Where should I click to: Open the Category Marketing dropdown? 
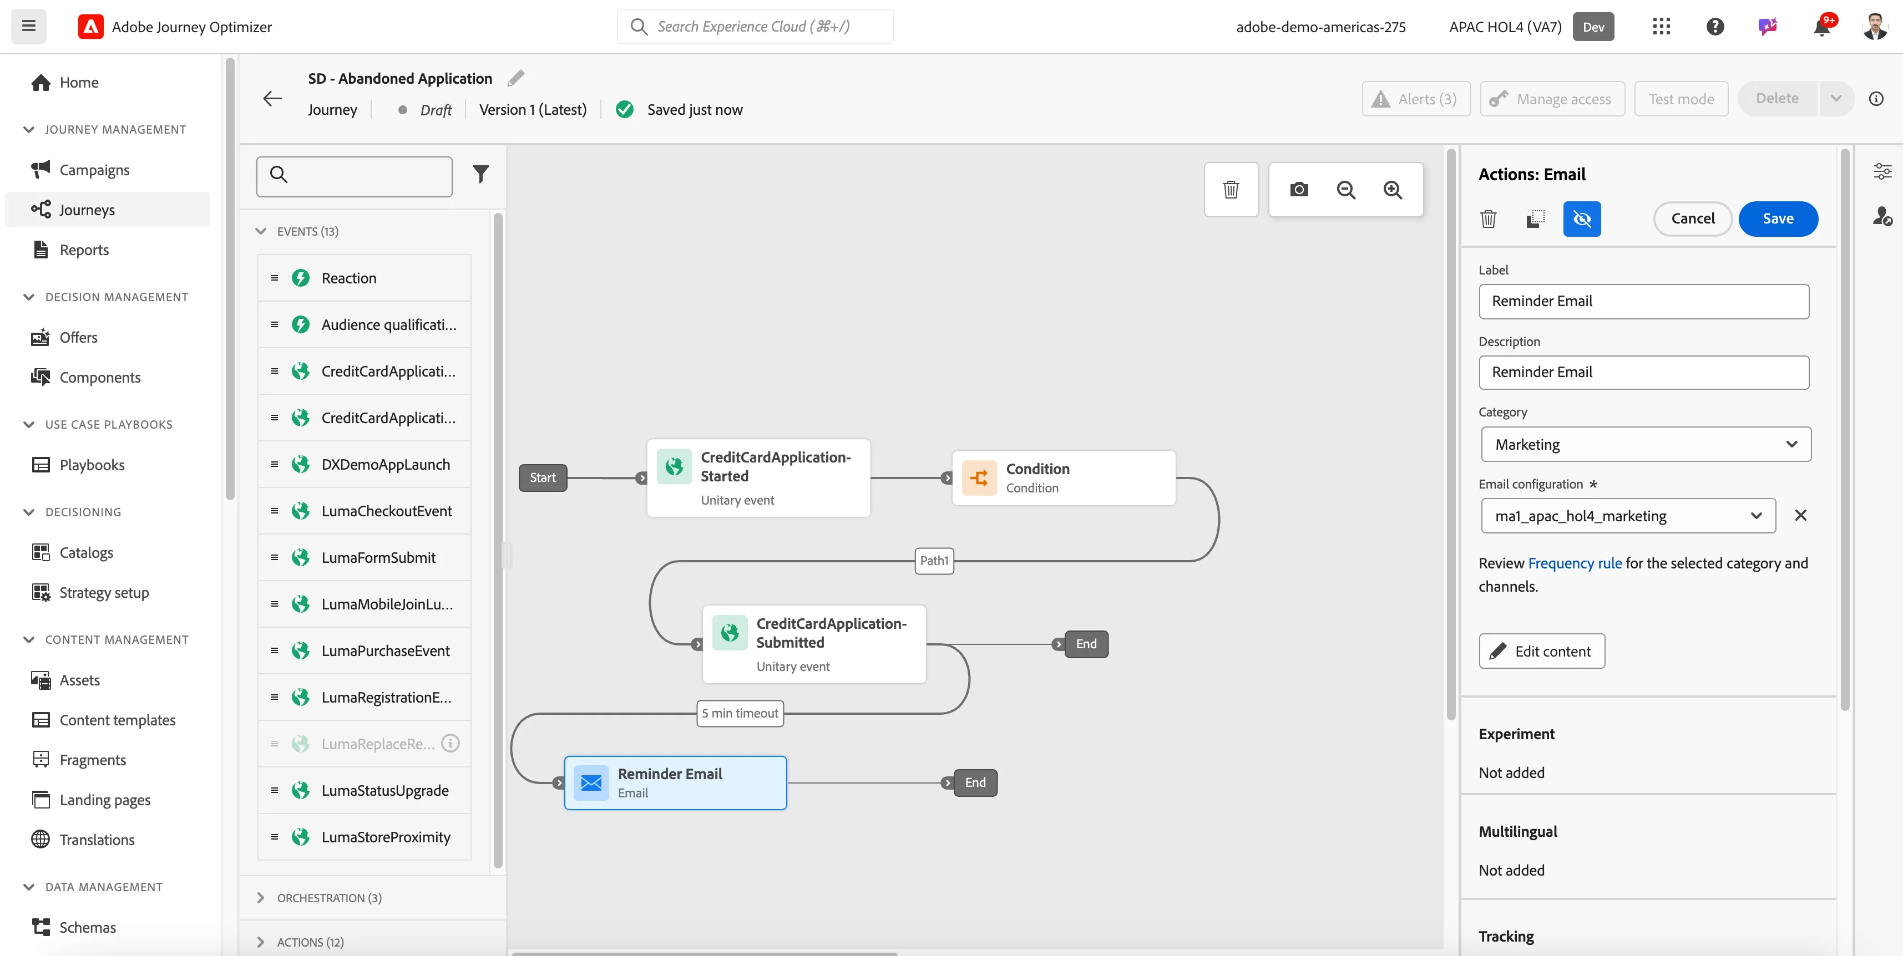[x=1645, y=444]
